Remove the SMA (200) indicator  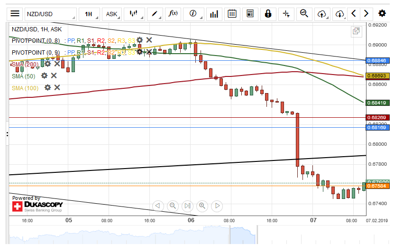[x=57, y=64]
